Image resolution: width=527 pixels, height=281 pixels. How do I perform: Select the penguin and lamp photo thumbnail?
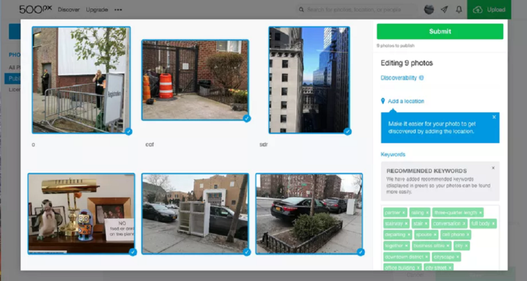[81, 213]
